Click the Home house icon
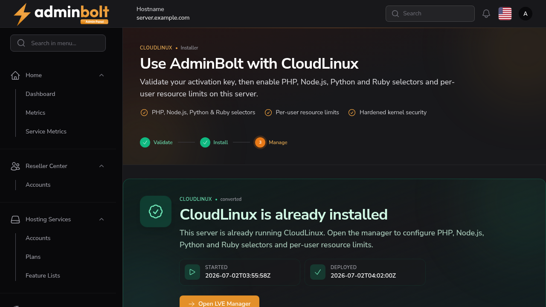546x307 pixels. point(15,75)
